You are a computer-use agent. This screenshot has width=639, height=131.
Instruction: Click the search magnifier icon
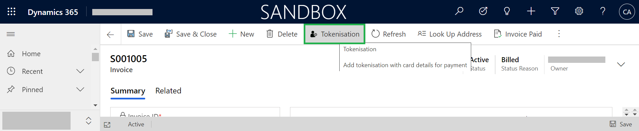tap(459, 11)
